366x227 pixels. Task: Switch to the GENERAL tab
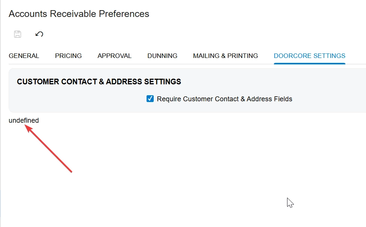(x=24, y=56)
